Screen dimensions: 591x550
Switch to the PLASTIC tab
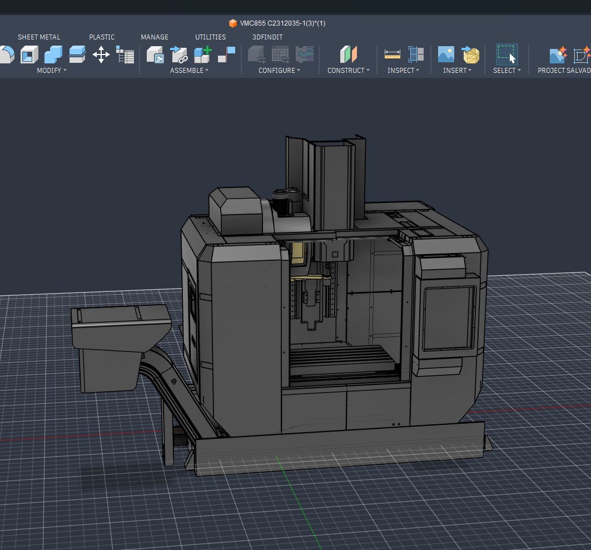(x=102, y=37)
